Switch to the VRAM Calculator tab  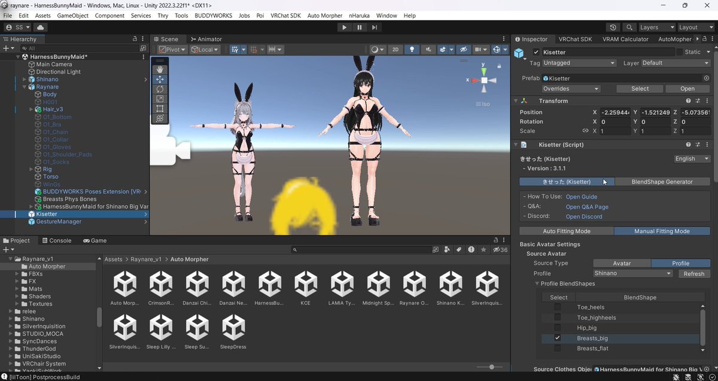pos(625,39)
